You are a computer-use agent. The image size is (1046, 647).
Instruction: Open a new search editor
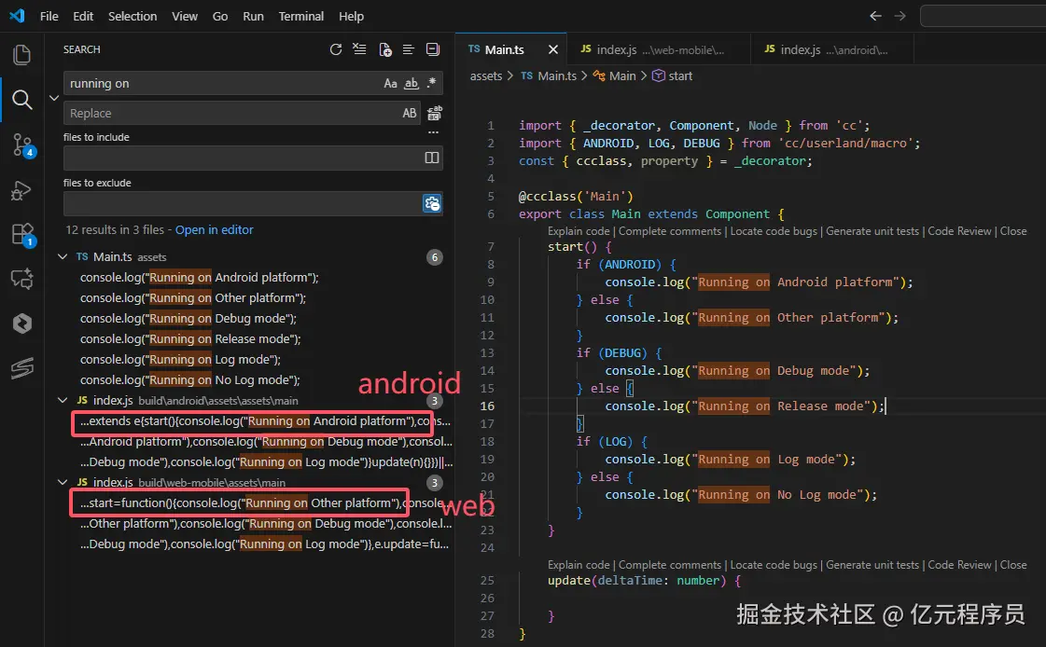(385, 49)
